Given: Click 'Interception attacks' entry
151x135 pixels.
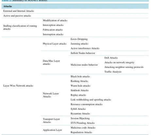Looking at the screenshot, I should (53, 25).
